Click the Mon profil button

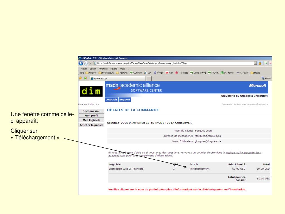click(x=91, y=116)
